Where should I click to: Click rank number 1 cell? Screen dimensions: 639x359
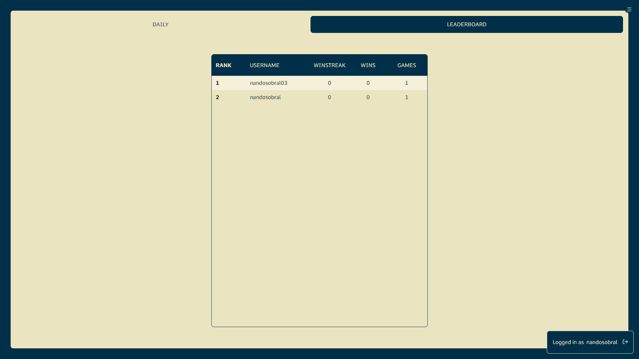pos(217,83)
